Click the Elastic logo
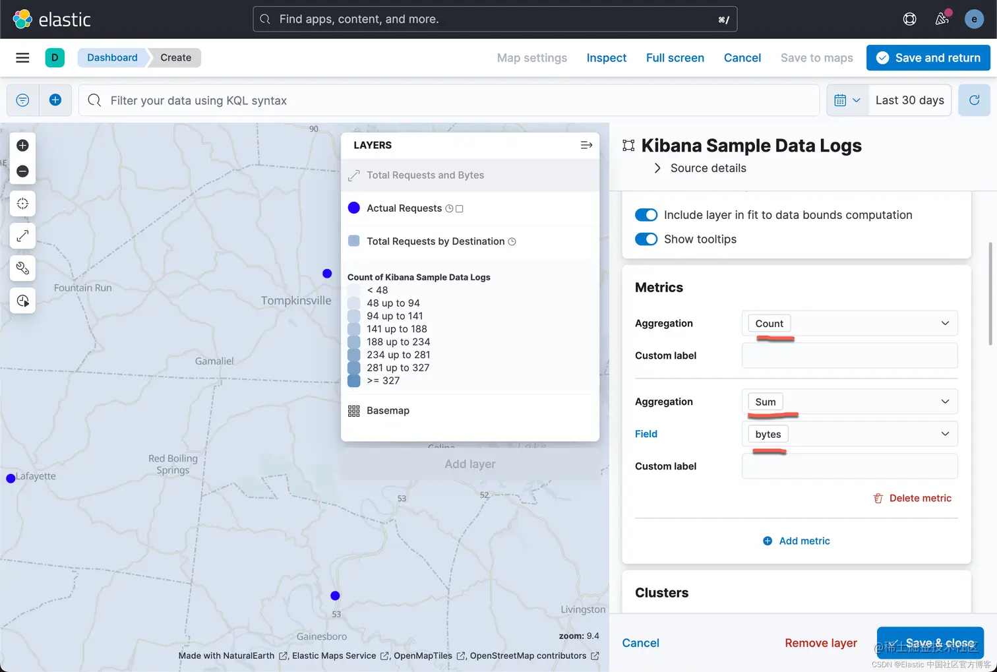The image size is (997, 672). 51,19
